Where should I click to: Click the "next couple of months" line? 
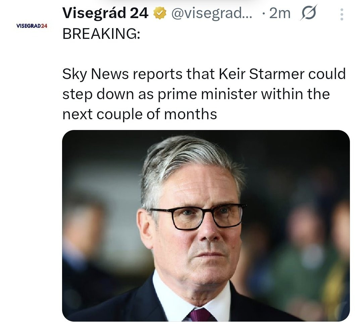click(x=140, y=114)
